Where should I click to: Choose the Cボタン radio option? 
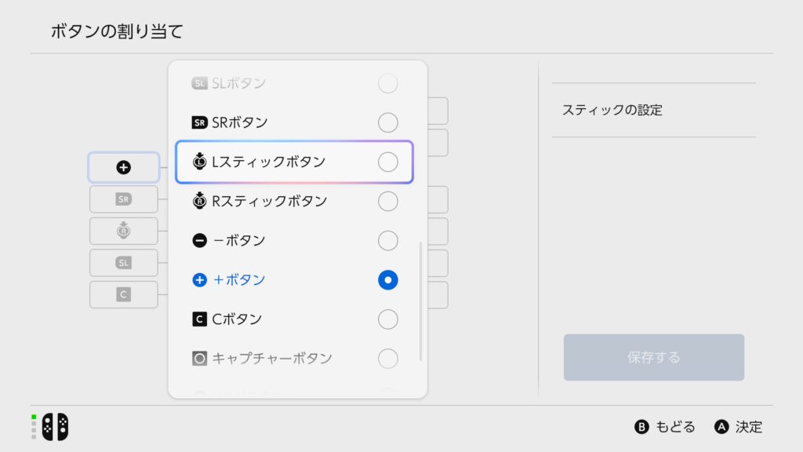(x=388, y=319)
